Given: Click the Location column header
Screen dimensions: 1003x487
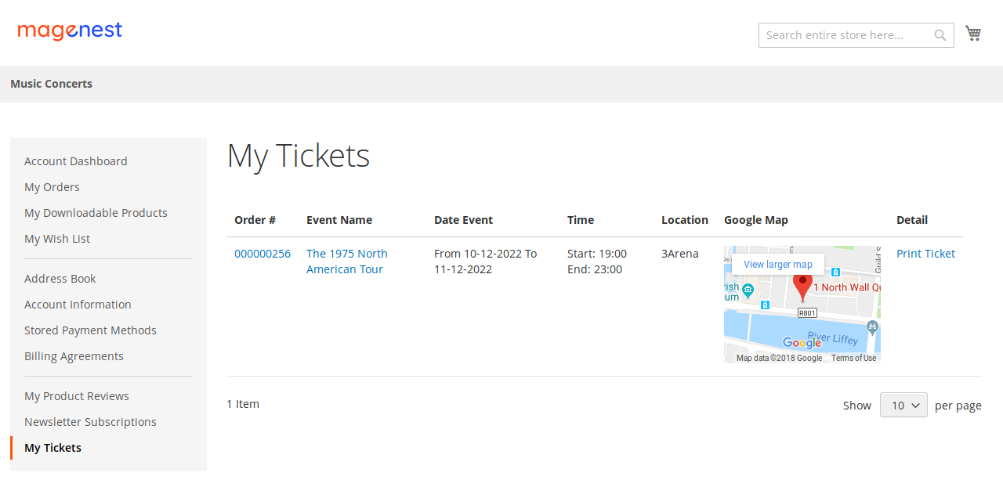Looking at the screenshot, I should [685, 220].
